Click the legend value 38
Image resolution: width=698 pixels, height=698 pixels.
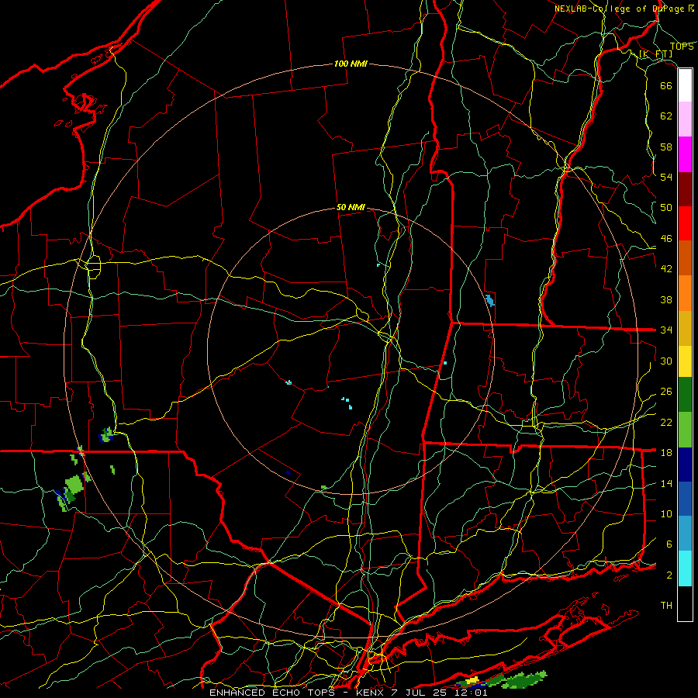coord(666,299)
